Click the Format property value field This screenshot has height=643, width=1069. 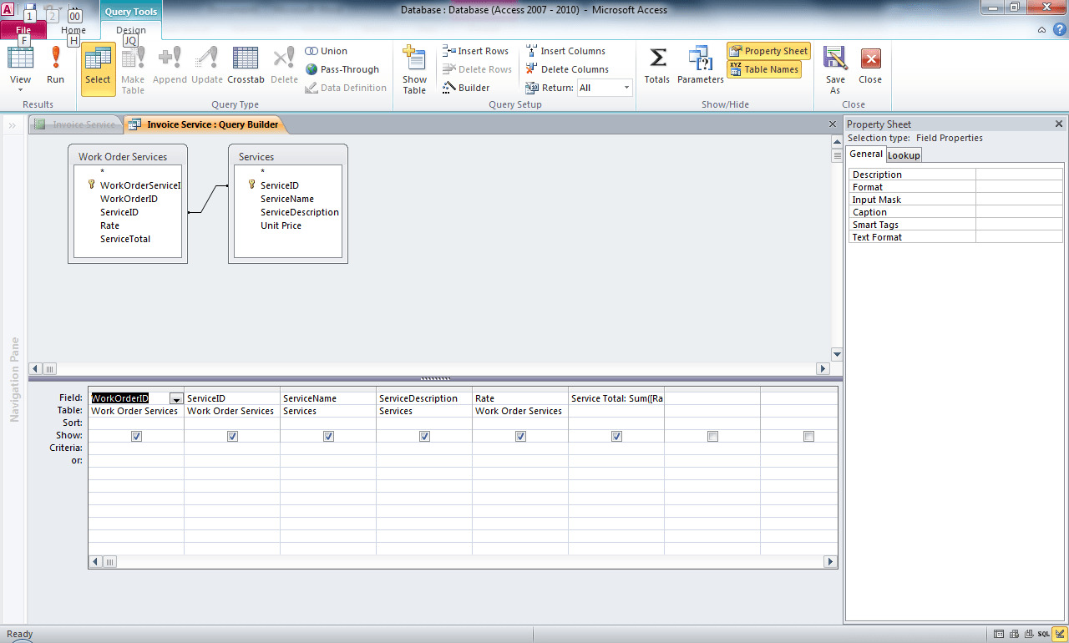1019,187
